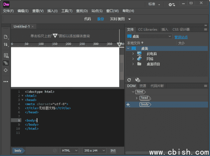Image resolution: width=210 pixels, height=156 pixels.
Task: Click the plus icon next to body in DOM
Action: pyautogui.click(x=128, y=105)
